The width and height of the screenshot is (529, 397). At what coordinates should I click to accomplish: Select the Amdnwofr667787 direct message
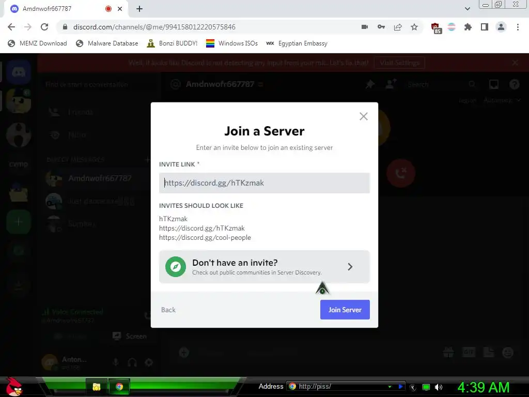point(98,178)
